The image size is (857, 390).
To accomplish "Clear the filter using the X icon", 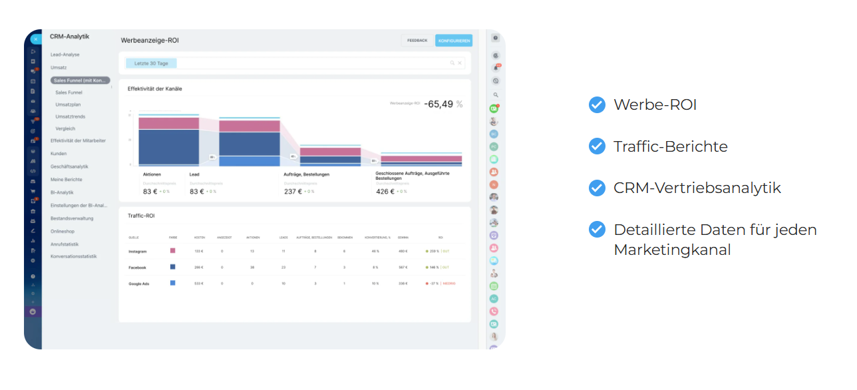I will (x=460, y=63).
